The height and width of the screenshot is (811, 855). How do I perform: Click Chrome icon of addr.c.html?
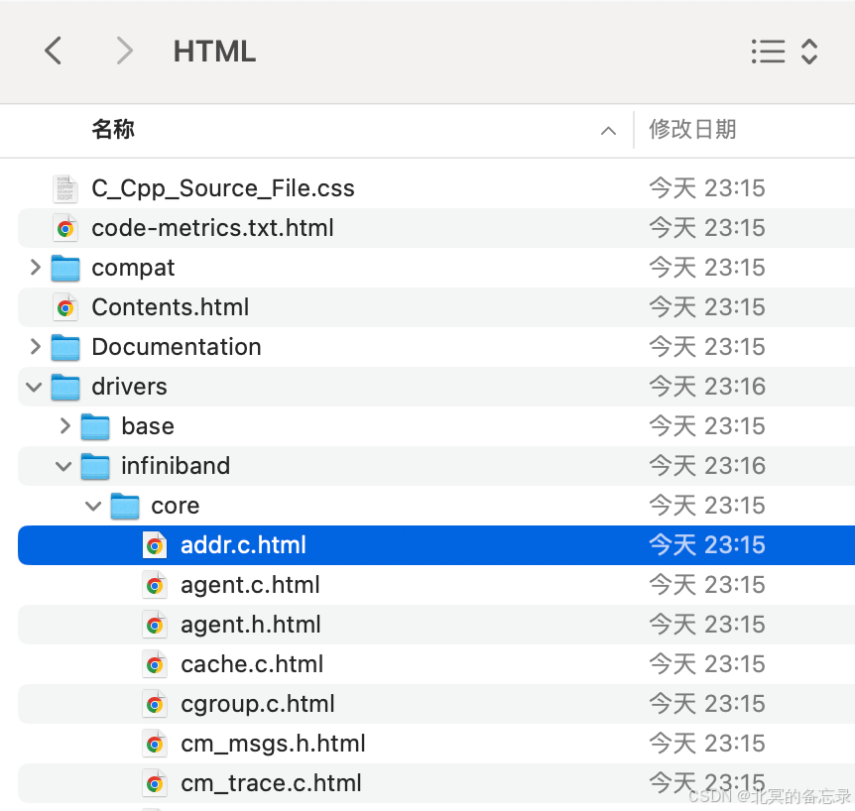click(155, 545)
